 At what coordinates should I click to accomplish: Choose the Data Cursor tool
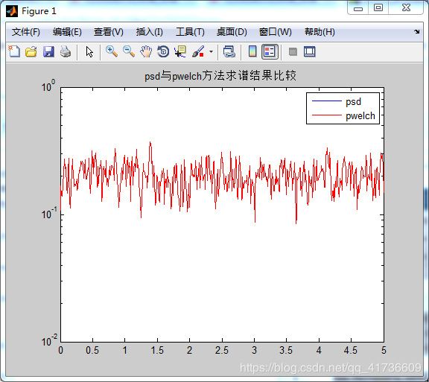click(180, 51)
